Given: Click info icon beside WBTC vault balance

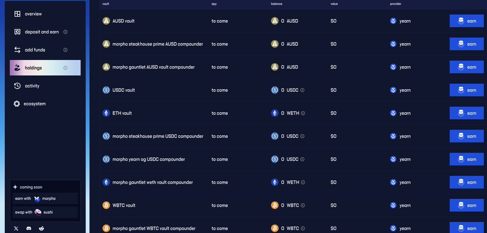Looking at the screenshot, I should (x=303, y=205).
